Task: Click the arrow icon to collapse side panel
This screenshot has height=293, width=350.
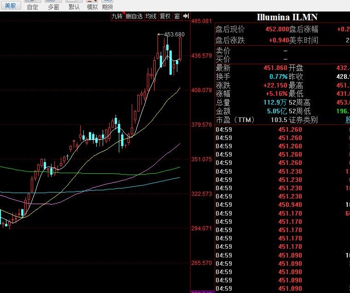Action: [186, 16]
